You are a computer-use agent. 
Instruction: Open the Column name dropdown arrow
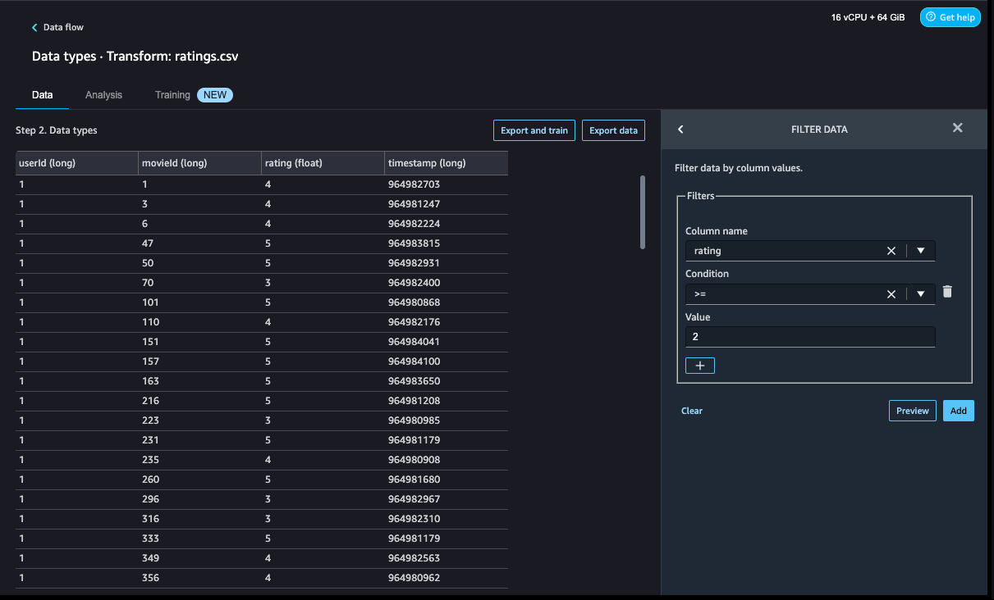coord(921,251)
